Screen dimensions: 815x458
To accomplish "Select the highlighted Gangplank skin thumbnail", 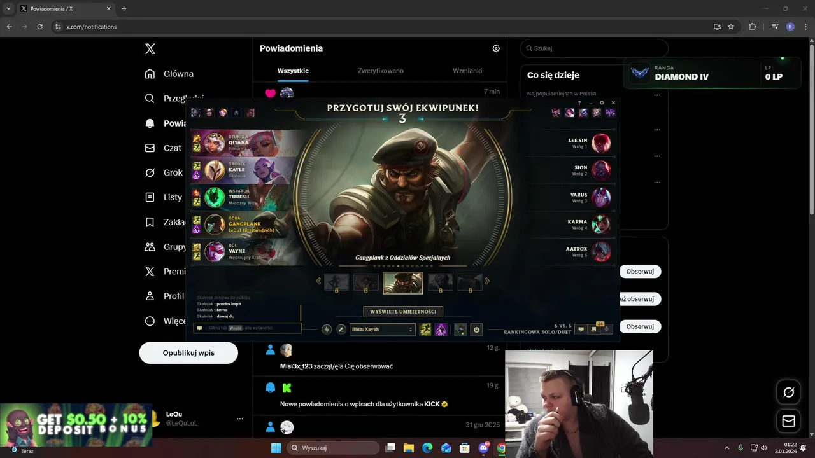I will pyautogui.click(x=402, y=283).
